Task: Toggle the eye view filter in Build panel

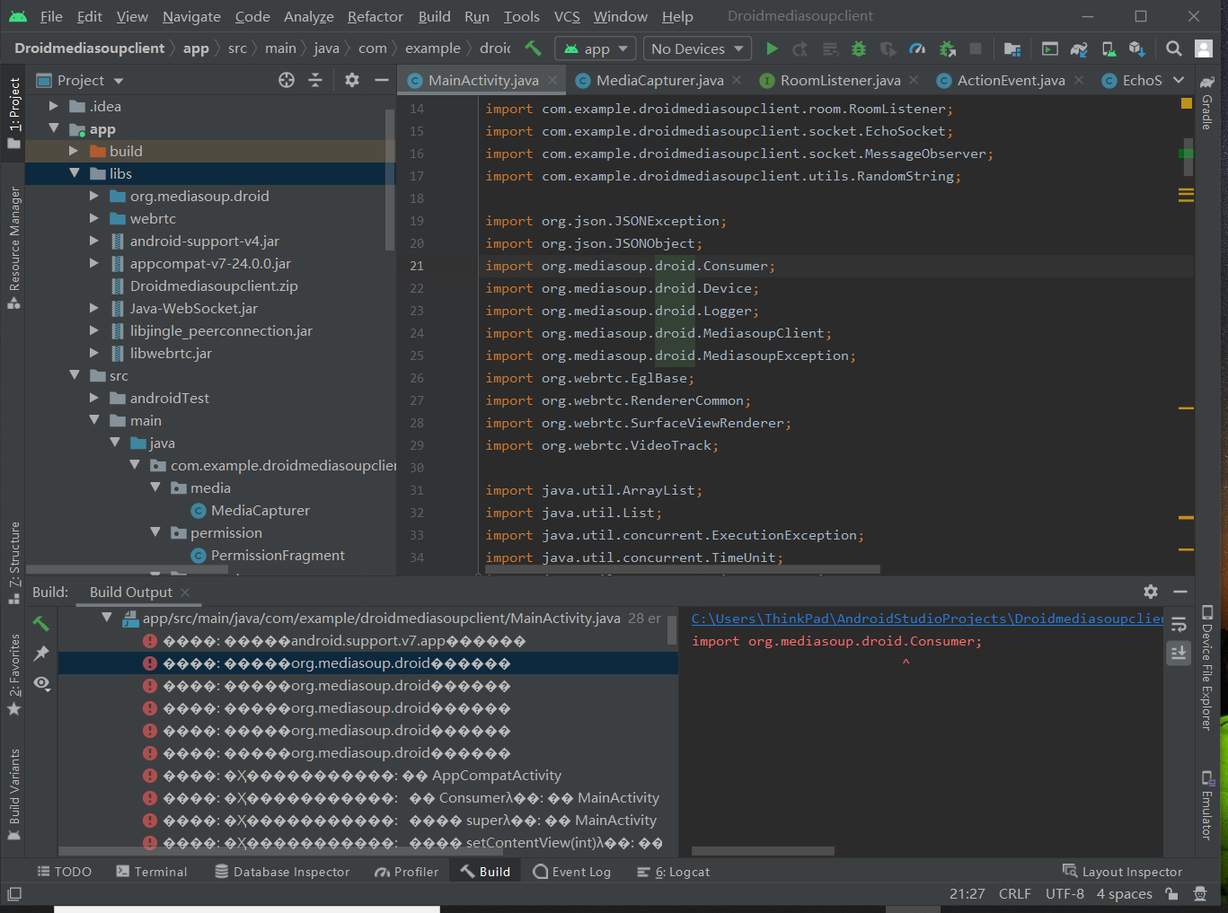Action: pyautogui.click(x=41, y=683)
